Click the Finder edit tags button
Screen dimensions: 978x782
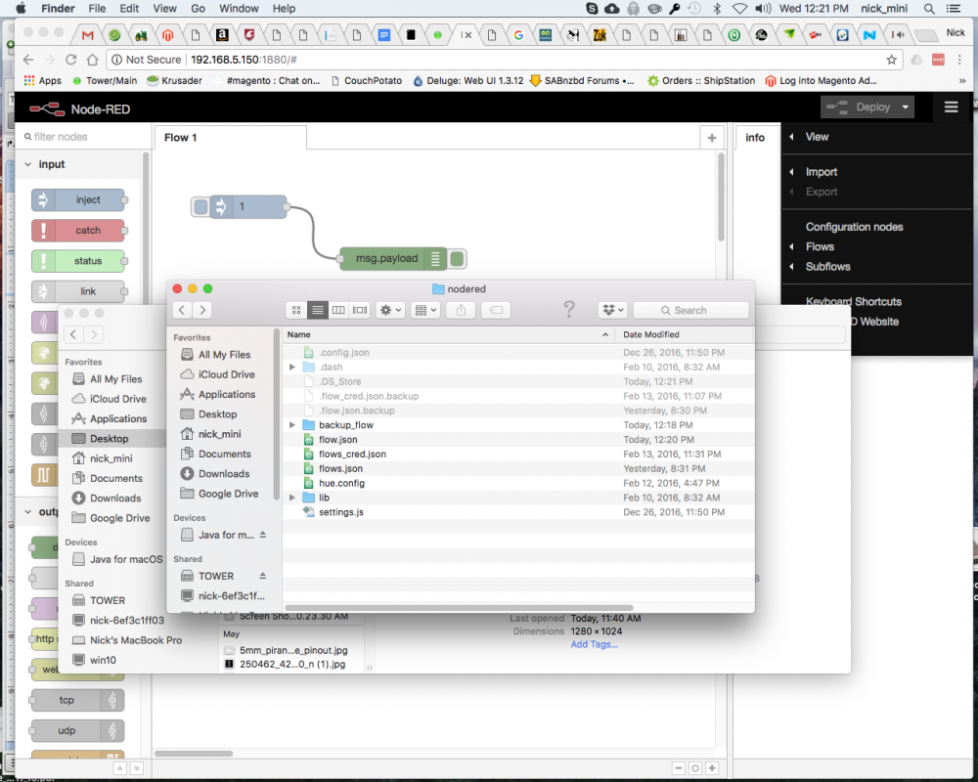(x=496, y=310)
